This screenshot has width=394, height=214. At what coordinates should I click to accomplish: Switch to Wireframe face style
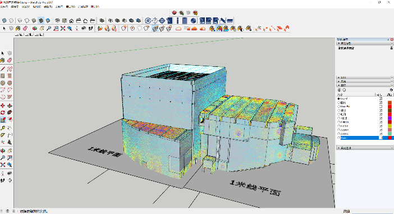[x=20, y=20]
